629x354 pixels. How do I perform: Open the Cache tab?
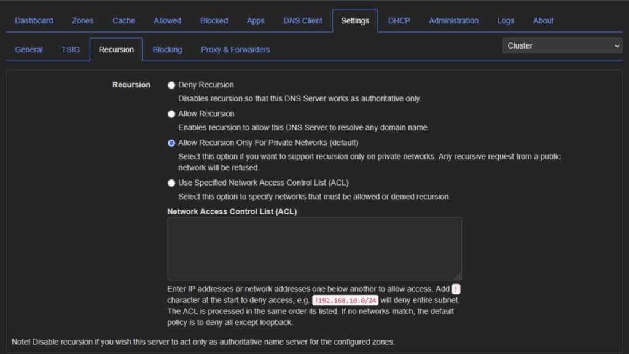pyautogui.click(x=123, y=20)
